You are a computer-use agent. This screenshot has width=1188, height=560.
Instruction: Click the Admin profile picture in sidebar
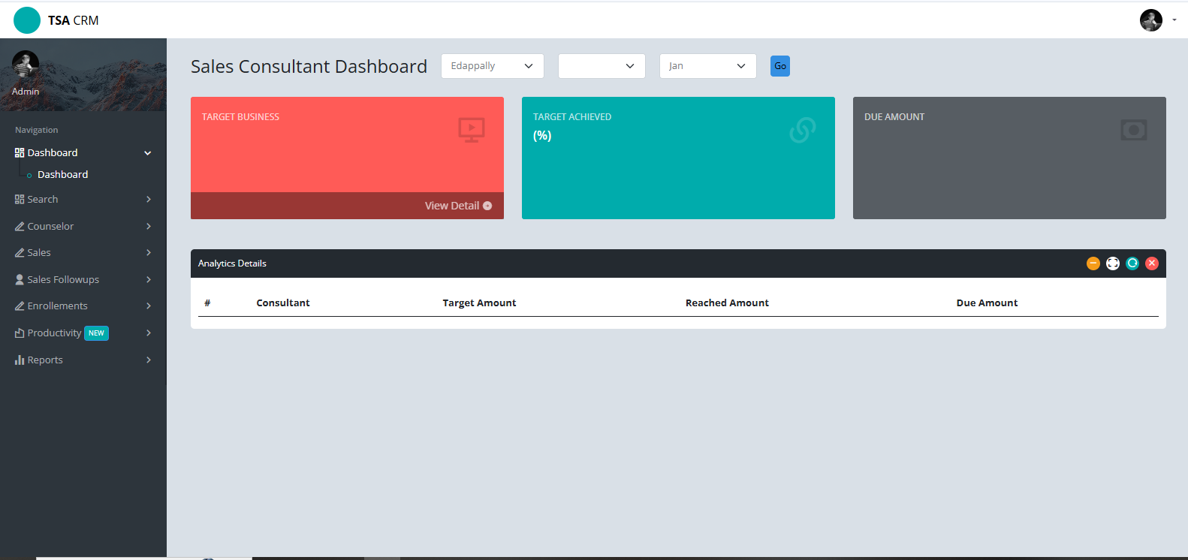[x=26, y=65]
